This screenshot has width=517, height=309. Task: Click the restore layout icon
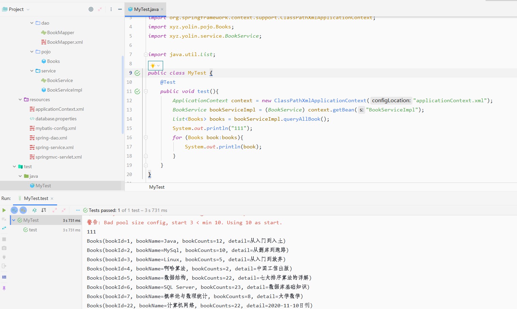4,277
